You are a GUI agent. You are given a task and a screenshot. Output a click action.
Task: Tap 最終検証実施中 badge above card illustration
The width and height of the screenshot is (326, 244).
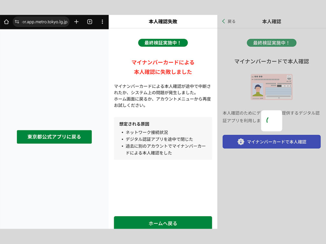[271, 43]
